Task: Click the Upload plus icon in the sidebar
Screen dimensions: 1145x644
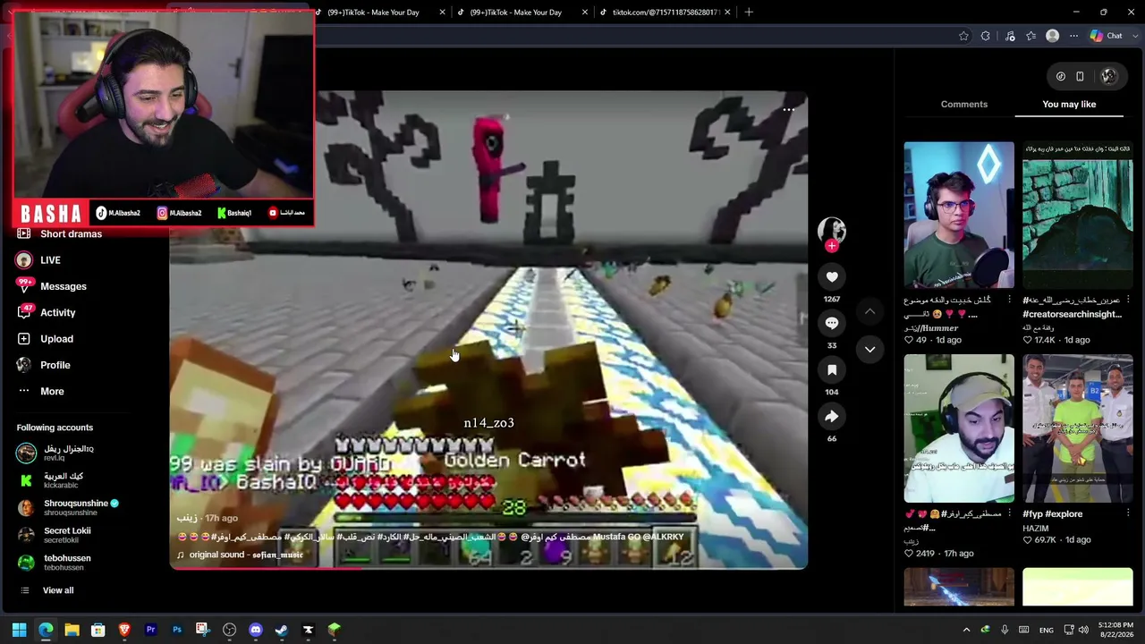Action: (24, 339)
